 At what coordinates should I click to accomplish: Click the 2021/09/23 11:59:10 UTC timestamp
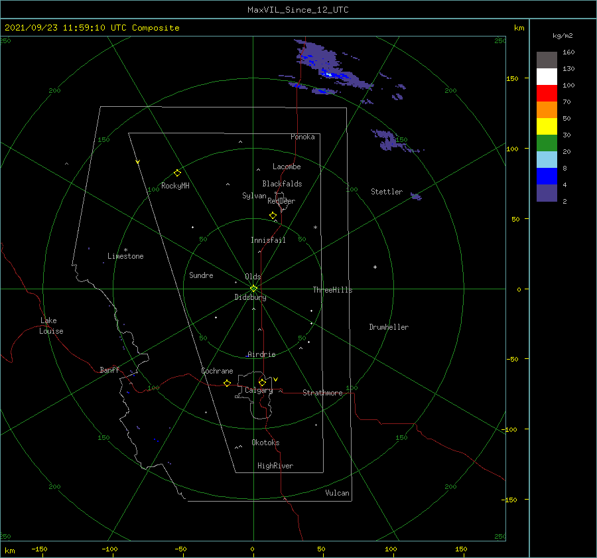[x=66, y=28]
